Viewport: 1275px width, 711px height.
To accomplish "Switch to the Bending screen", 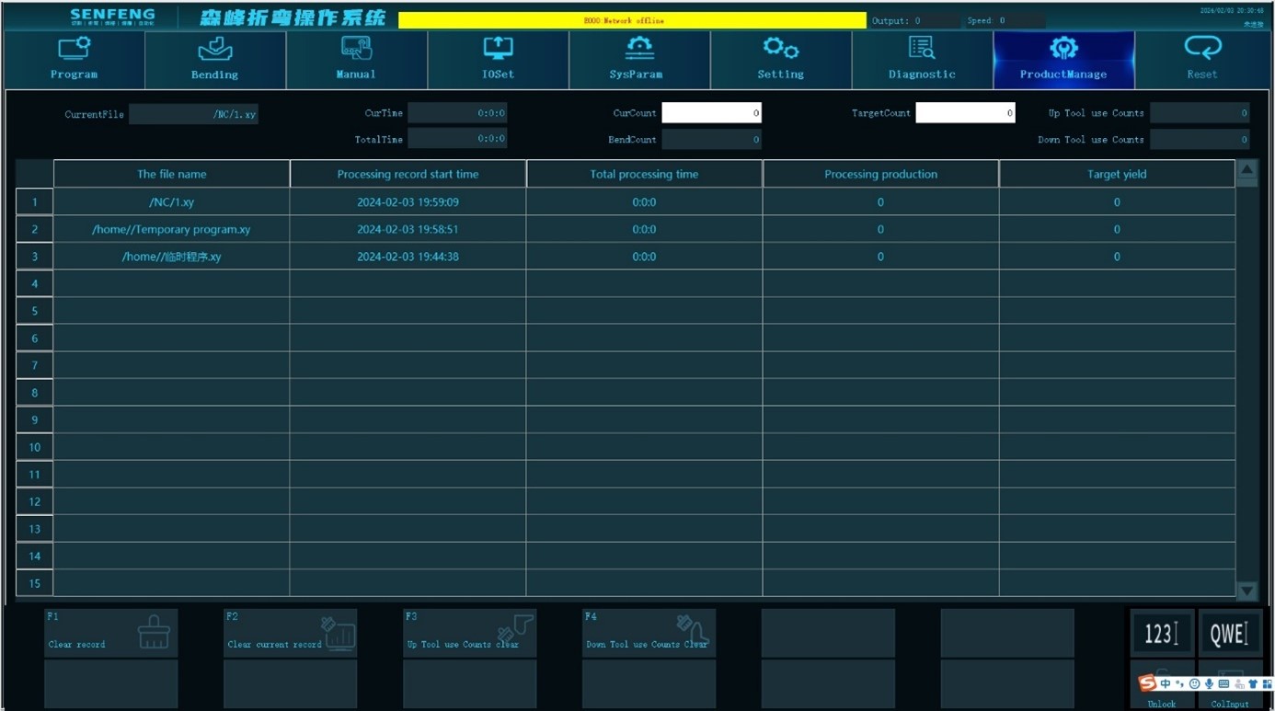I will pyautogui.click(x=214, y=59).
